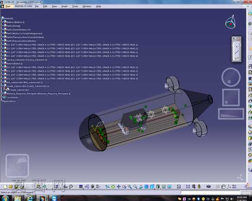Click the volume speaker tray icon
This screenshot has width=252, height=201.
(232, 199)
